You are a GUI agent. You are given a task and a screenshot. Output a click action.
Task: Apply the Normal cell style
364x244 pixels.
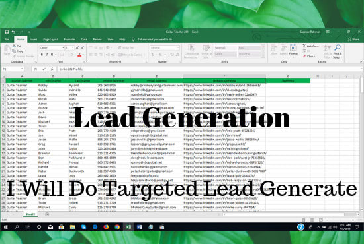[x=225, y=48]
